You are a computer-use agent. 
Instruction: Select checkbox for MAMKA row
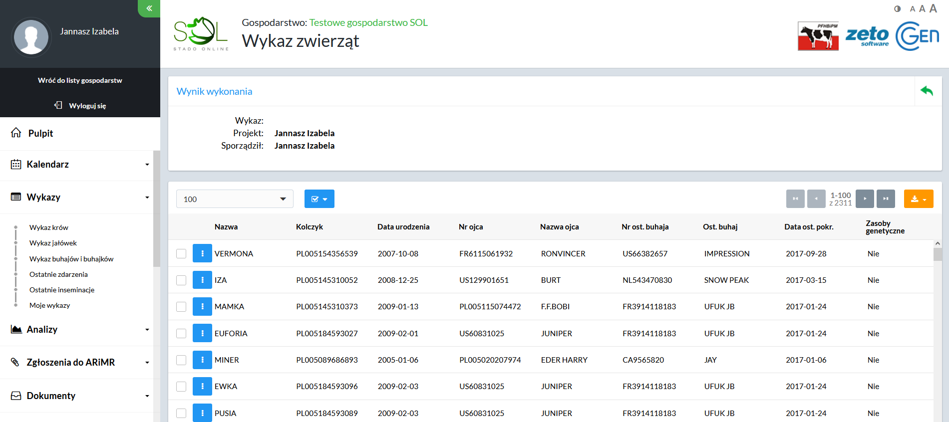(x=181, y=306)
